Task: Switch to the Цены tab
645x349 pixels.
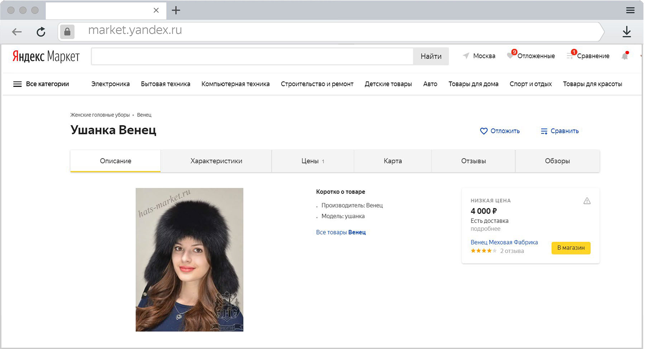Action: point(313,161)
